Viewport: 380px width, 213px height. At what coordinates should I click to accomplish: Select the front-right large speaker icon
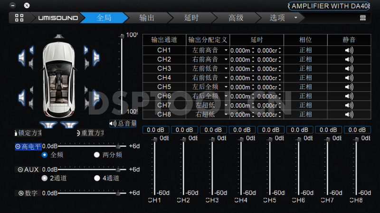(x=96, y=58)
